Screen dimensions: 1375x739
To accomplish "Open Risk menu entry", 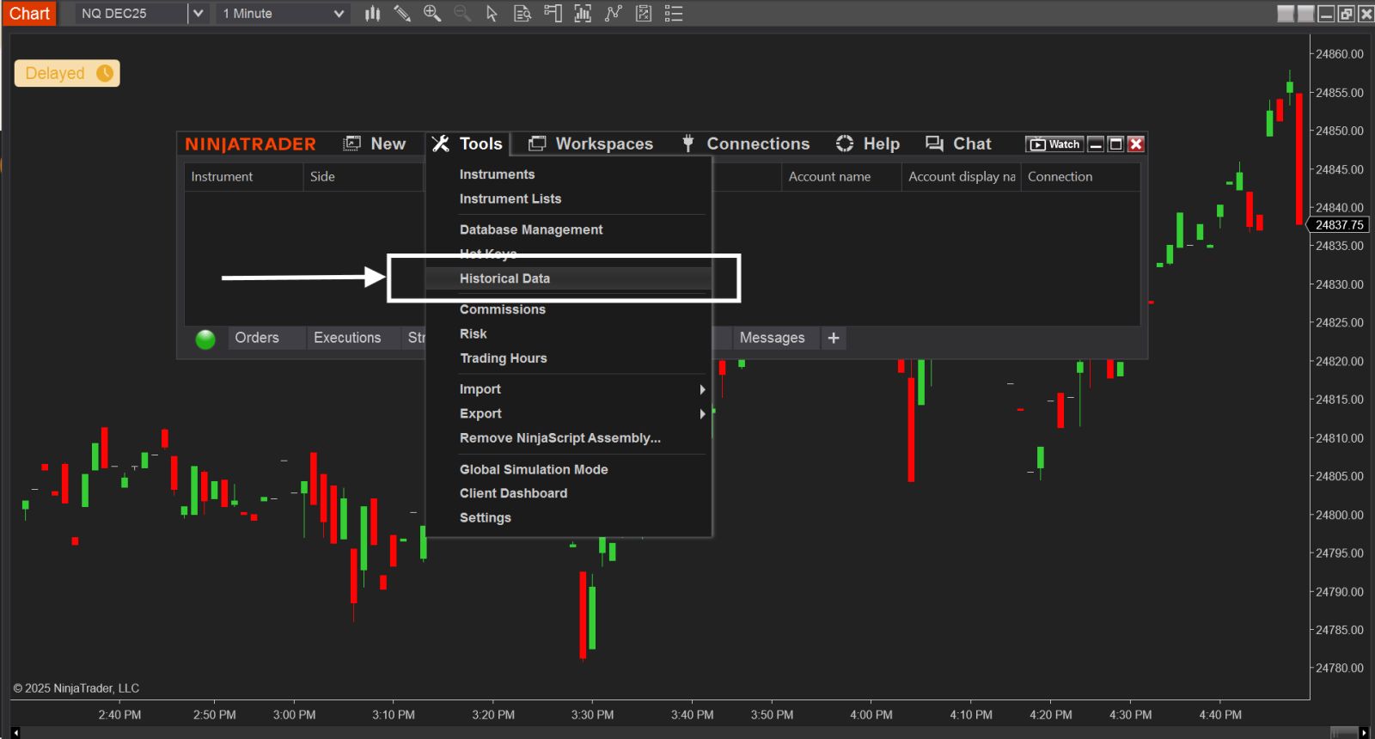I will click(x=474, y=333).
